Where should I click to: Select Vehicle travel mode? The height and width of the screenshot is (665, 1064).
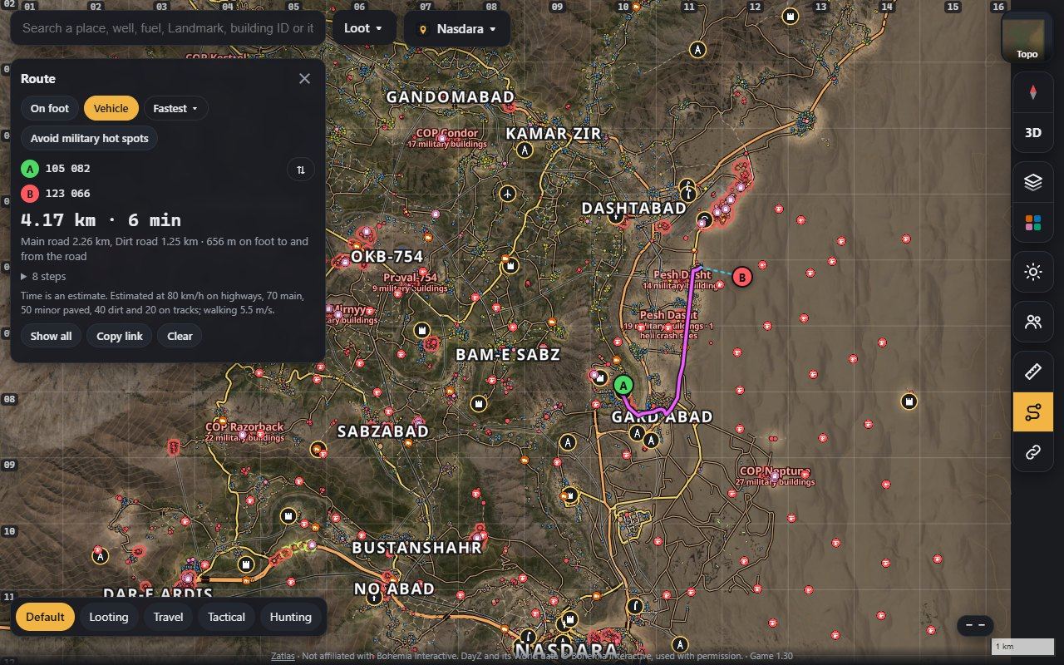(x=111, y=108)
